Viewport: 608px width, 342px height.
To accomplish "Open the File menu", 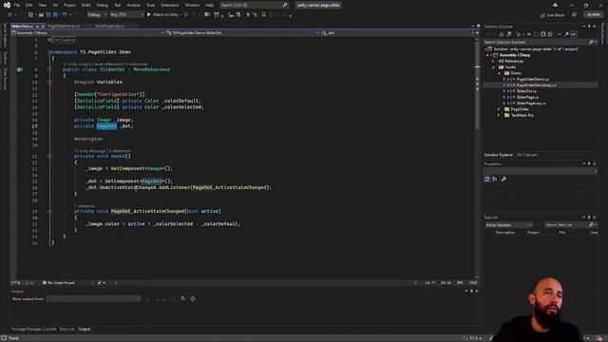I will click(x=17, y=5).
